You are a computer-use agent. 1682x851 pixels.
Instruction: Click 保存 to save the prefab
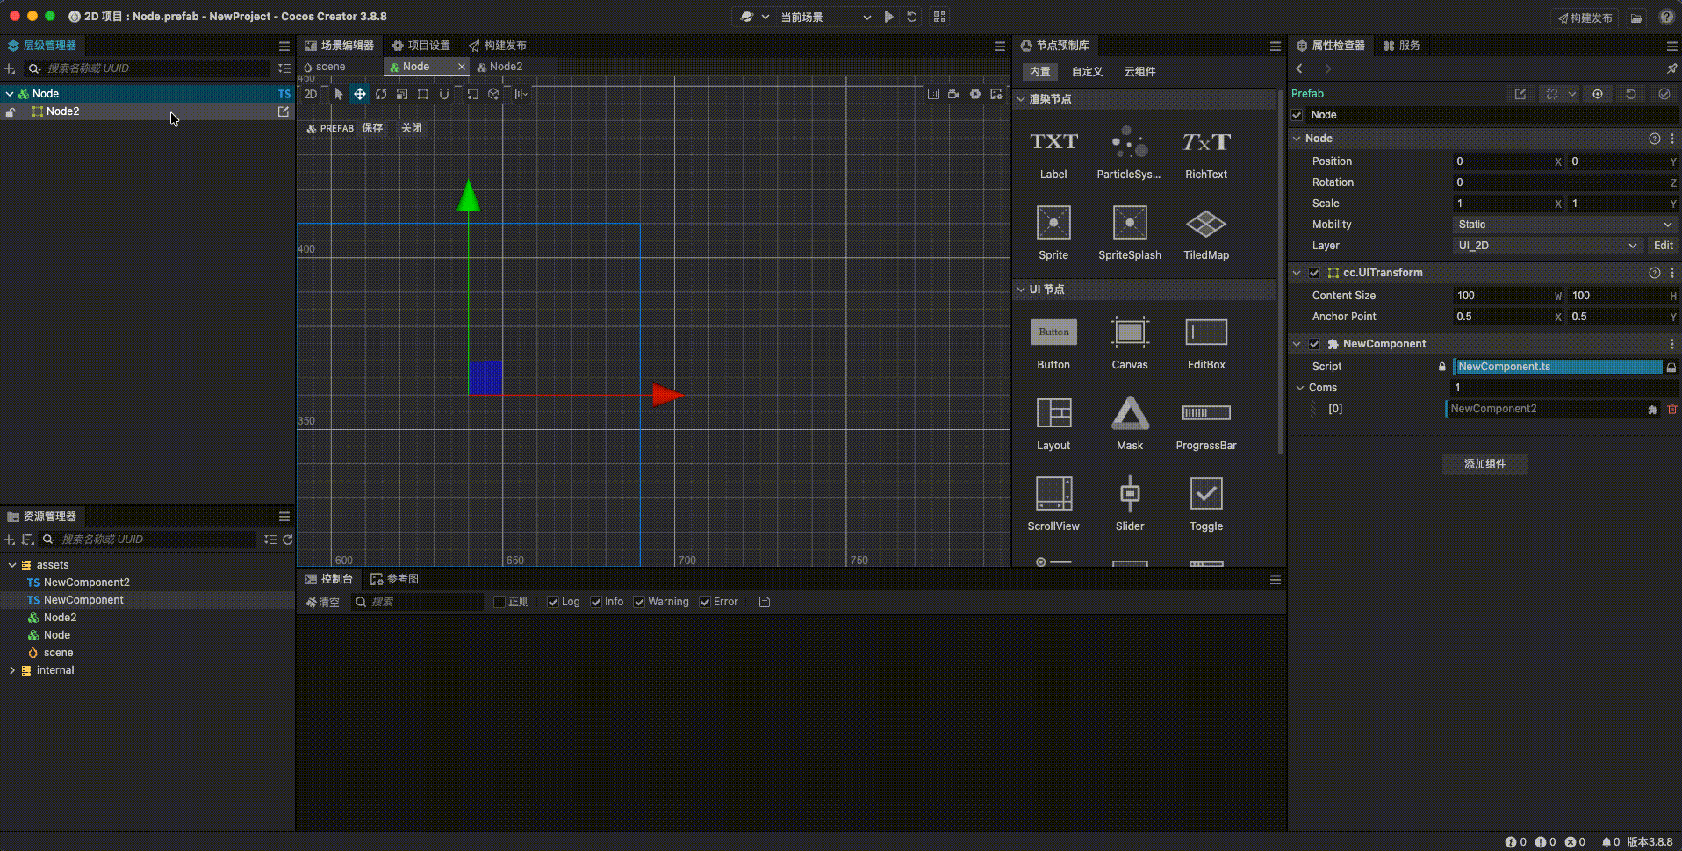tap(372, 128)
